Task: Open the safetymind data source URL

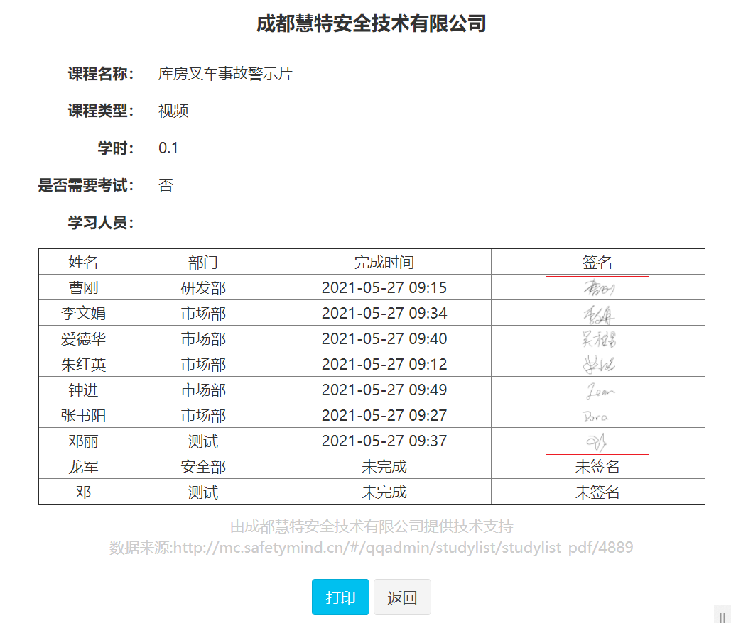Action: pyautogui.click(x=404, y=547)
